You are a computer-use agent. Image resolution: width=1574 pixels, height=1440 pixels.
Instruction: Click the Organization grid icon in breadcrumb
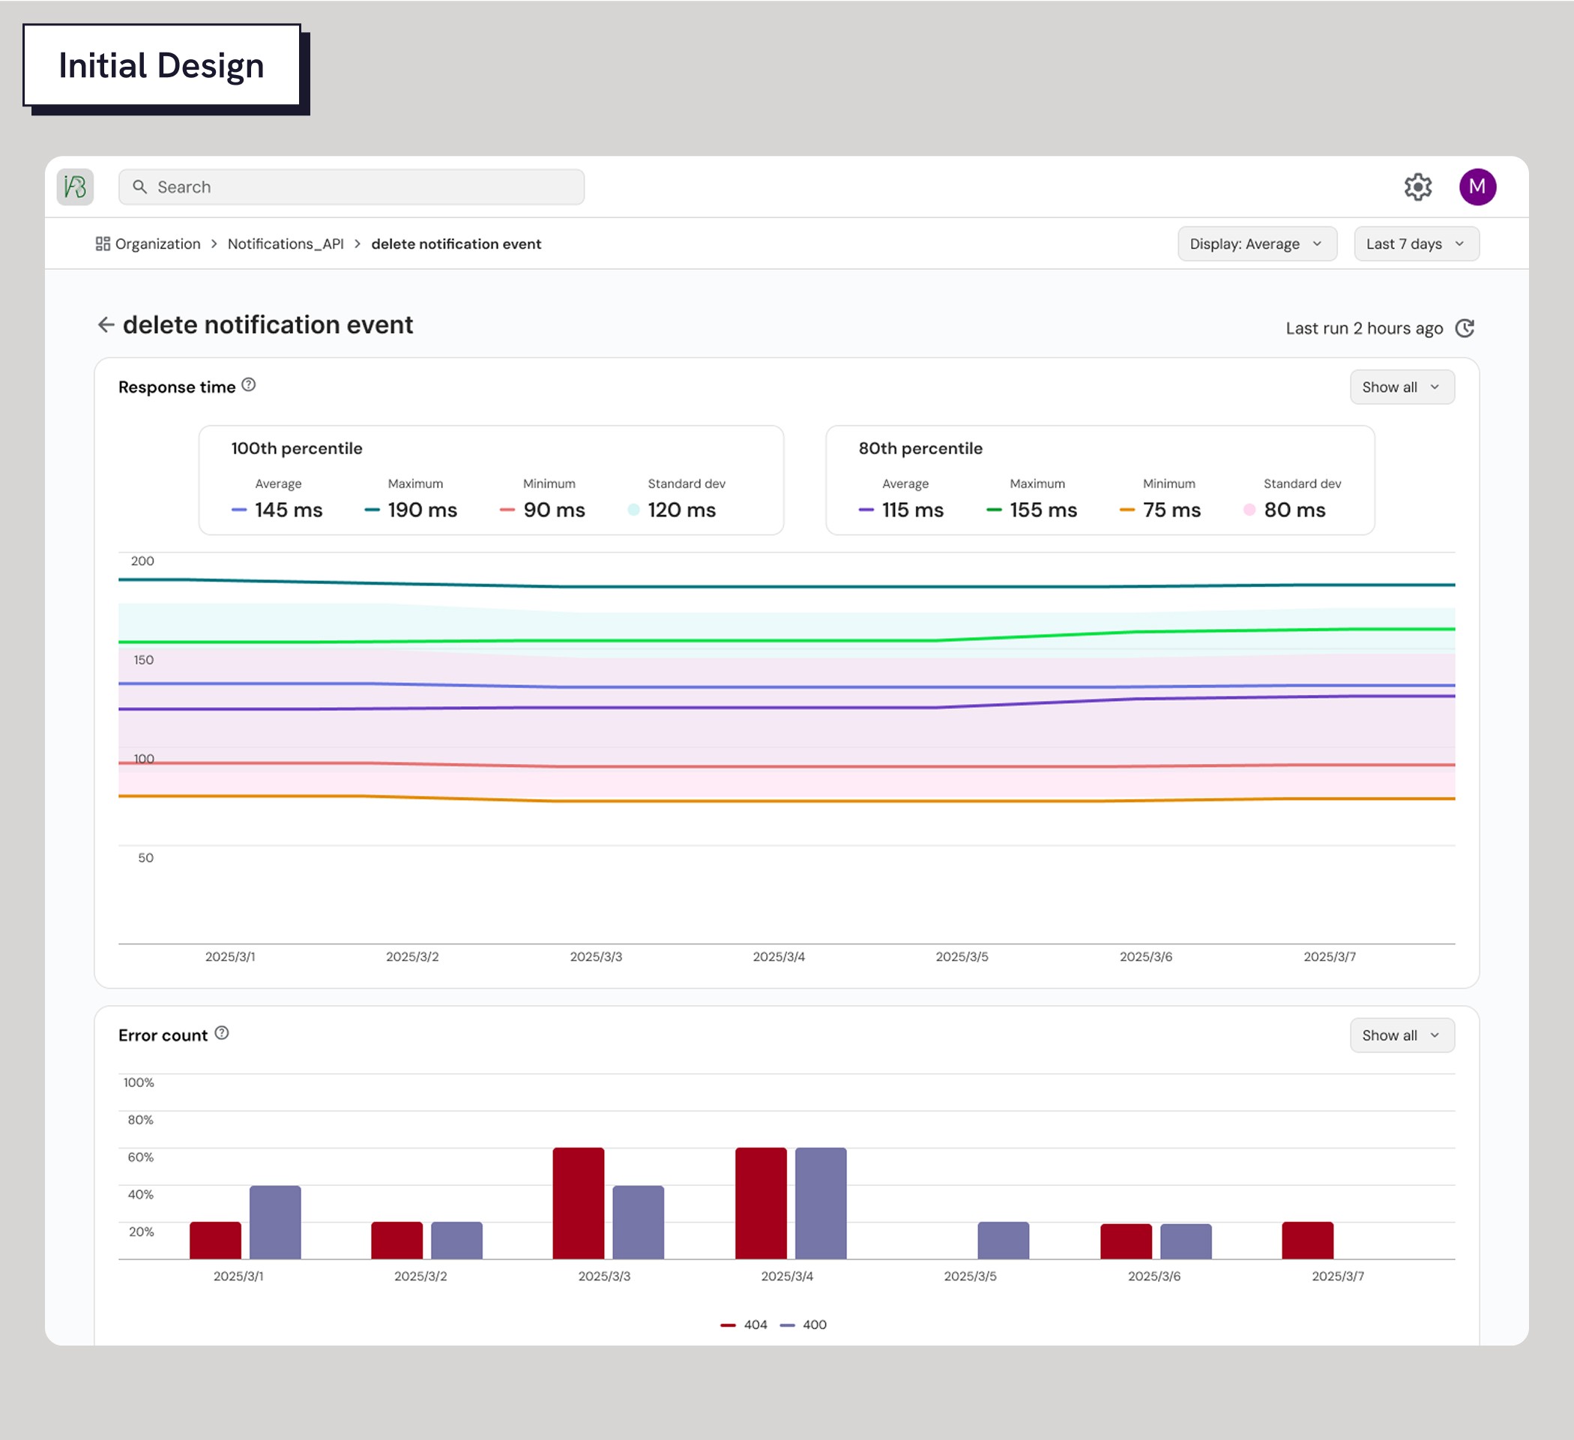tap(102, 244)
